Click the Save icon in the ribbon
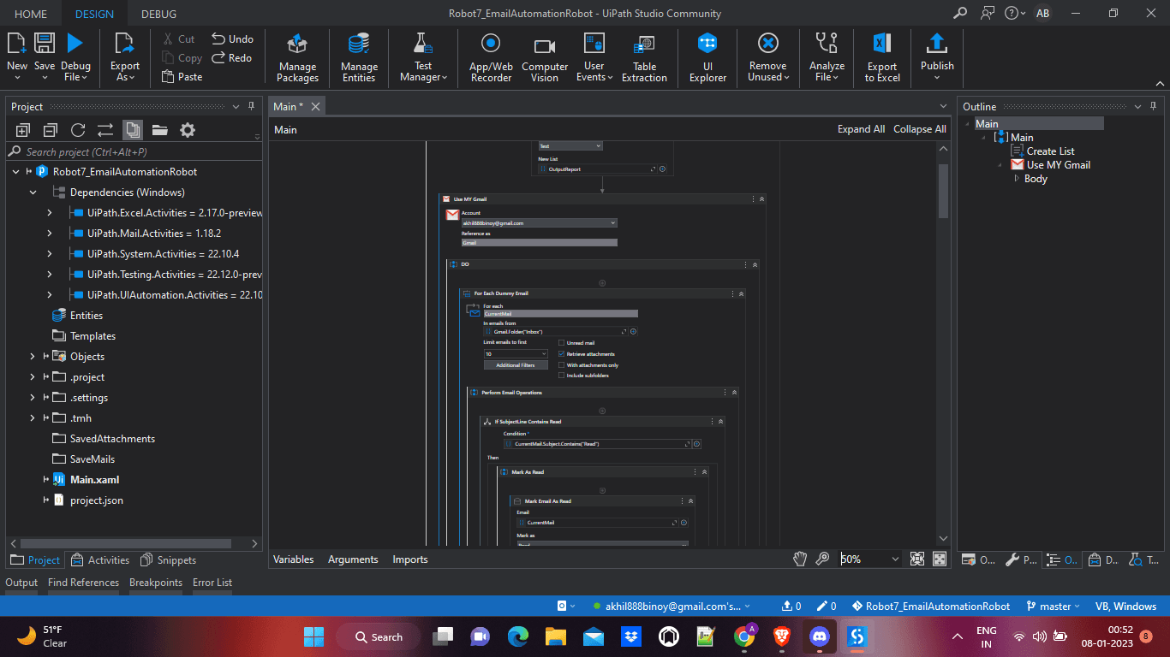This screenshot has width=1170, height=657. (45, 43)
